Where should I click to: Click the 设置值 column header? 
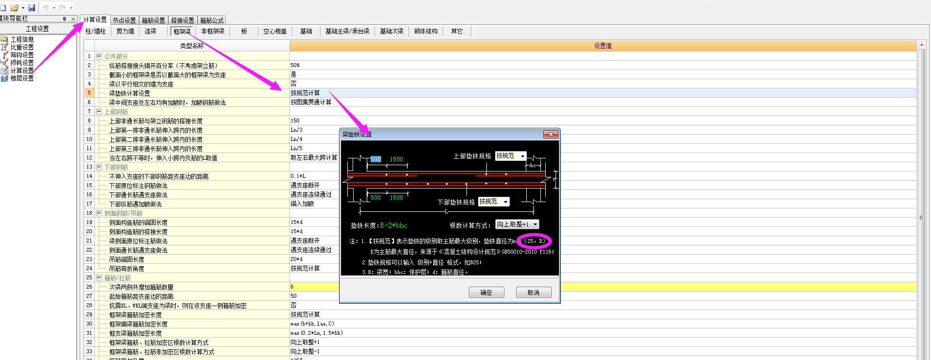[603, 46]
